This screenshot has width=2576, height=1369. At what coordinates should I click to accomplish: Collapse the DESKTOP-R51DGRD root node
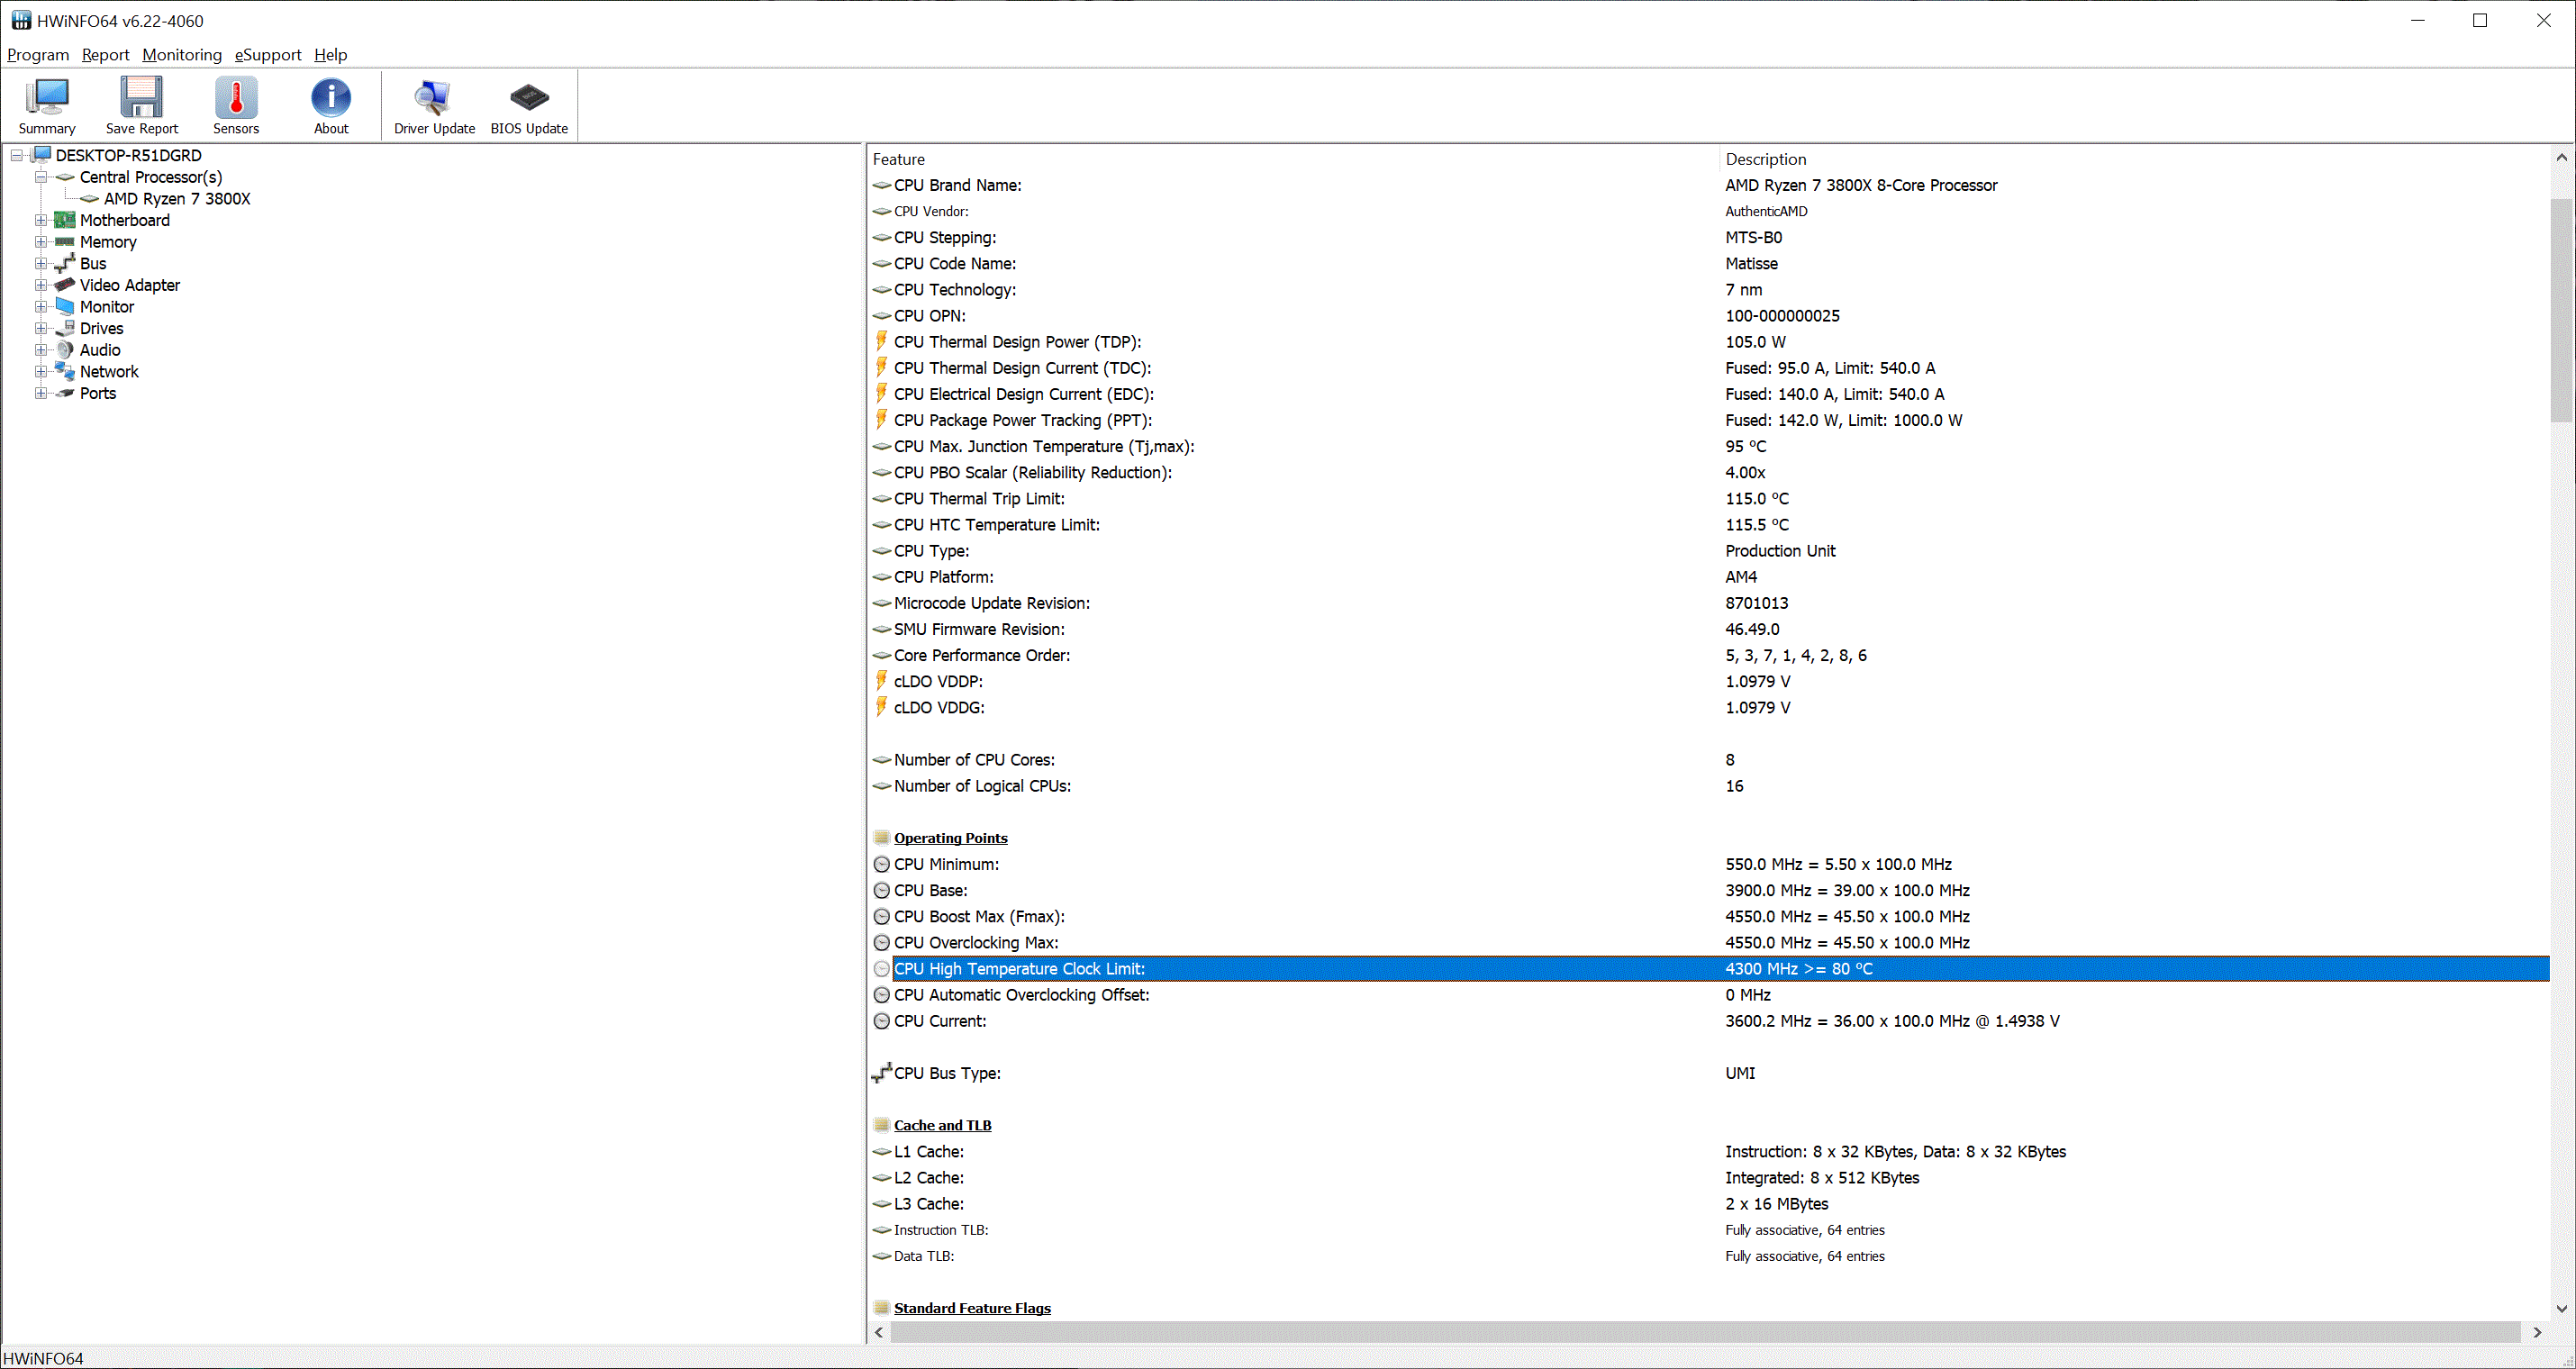[x=17, y=155]
